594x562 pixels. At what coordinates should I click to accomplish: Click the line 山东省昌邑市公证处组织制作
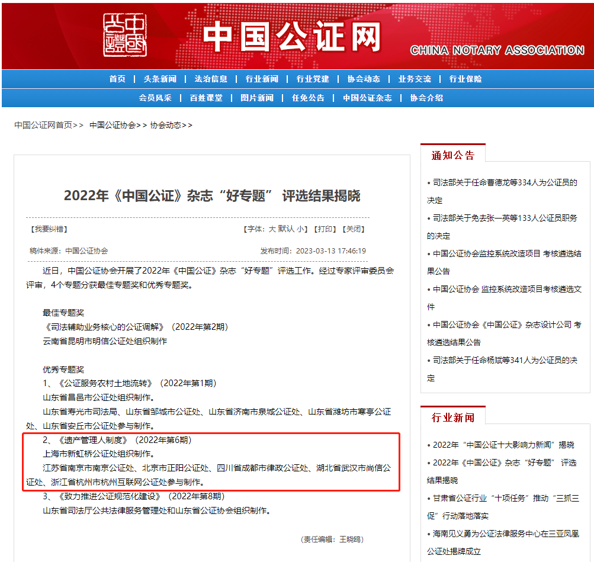(98, 397)
